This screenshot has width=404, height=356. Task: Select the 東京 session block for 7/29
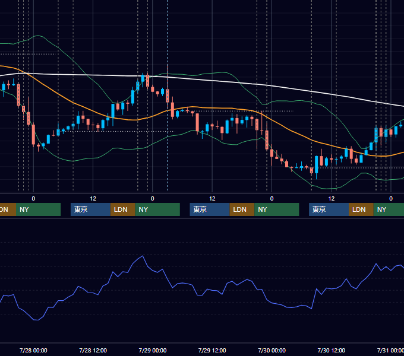(x=210, y=209)
